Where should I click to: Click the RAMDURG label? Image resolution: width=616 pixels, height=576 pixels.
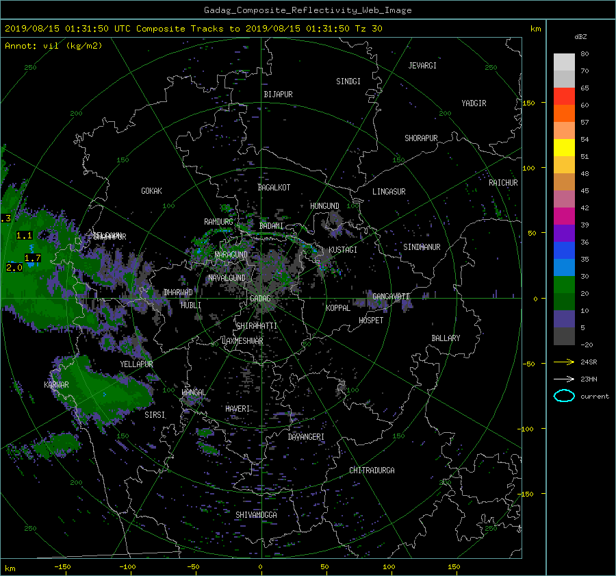point(218,222)
